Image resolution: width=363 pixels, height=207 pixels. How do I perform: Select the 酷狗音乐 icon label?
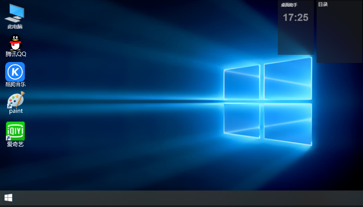(15, 85)
